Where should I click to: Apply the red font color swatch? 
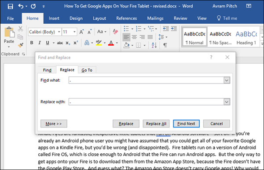(x=111, y=43)
